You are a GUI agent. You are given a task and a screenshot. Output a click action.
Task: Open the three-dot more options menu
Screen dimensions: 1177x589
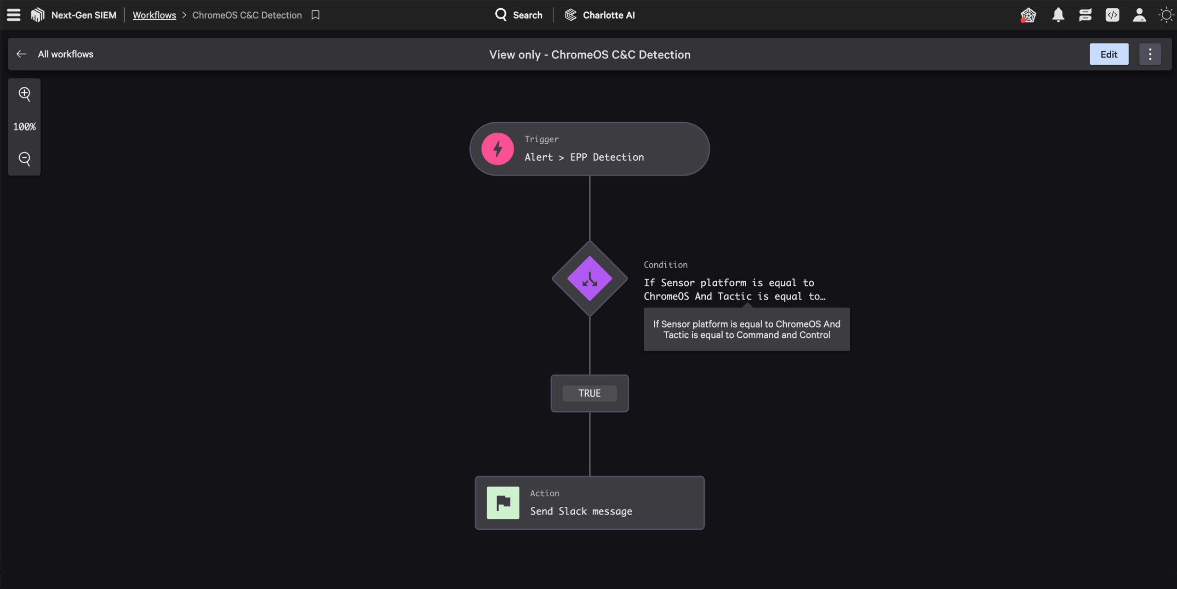[1150, 54]
